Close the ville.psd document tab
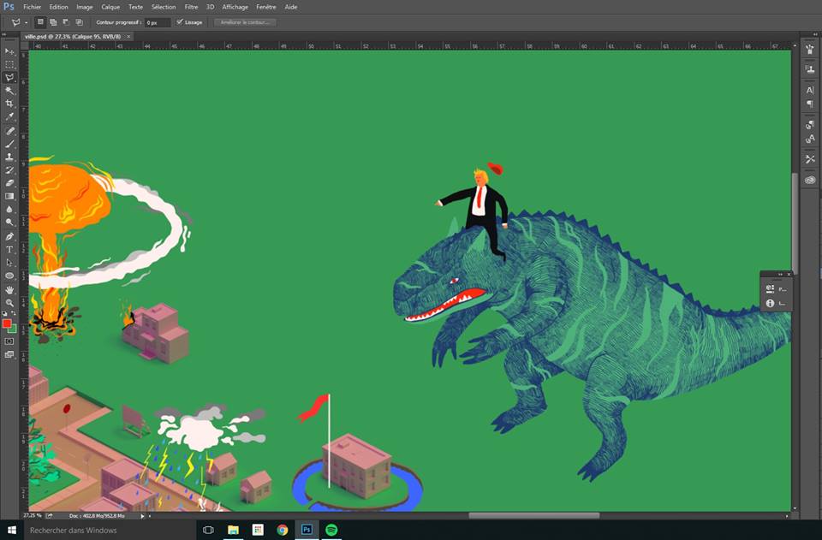The width and height of the screenshot is (822, 540). [128, 36]
